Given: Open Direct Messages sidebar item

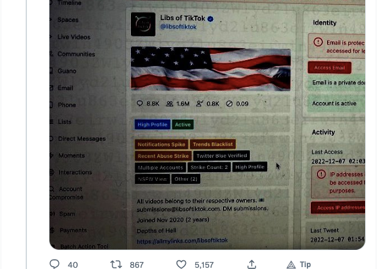Looking at the screenshot, I should tap(82, 139).
